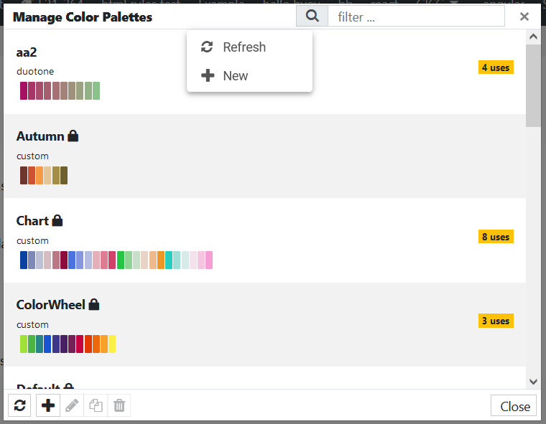This screenshot has height=424, width=546.
Task: Select the ColorWheel palette title
Action: (x=50, y=305)
